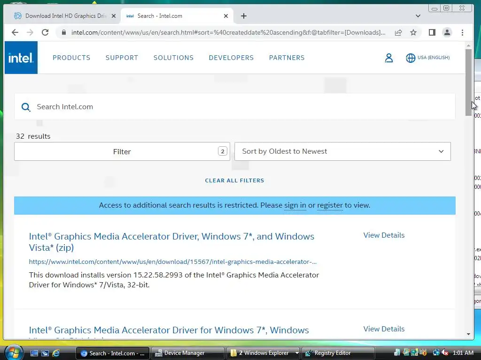Expand the Sort by Oldest to Newest dropdown
This screenshot has height=360, width=481.
tap(342, 151)
